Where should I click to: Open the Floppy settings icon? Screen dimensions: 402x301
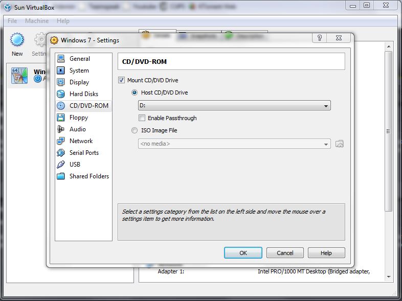click(61, 118)
